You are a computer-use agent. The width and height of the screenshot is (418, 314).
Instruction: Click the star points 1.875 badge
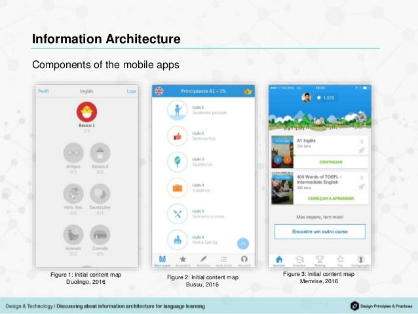pyautogui.click(x=326, y=98)
